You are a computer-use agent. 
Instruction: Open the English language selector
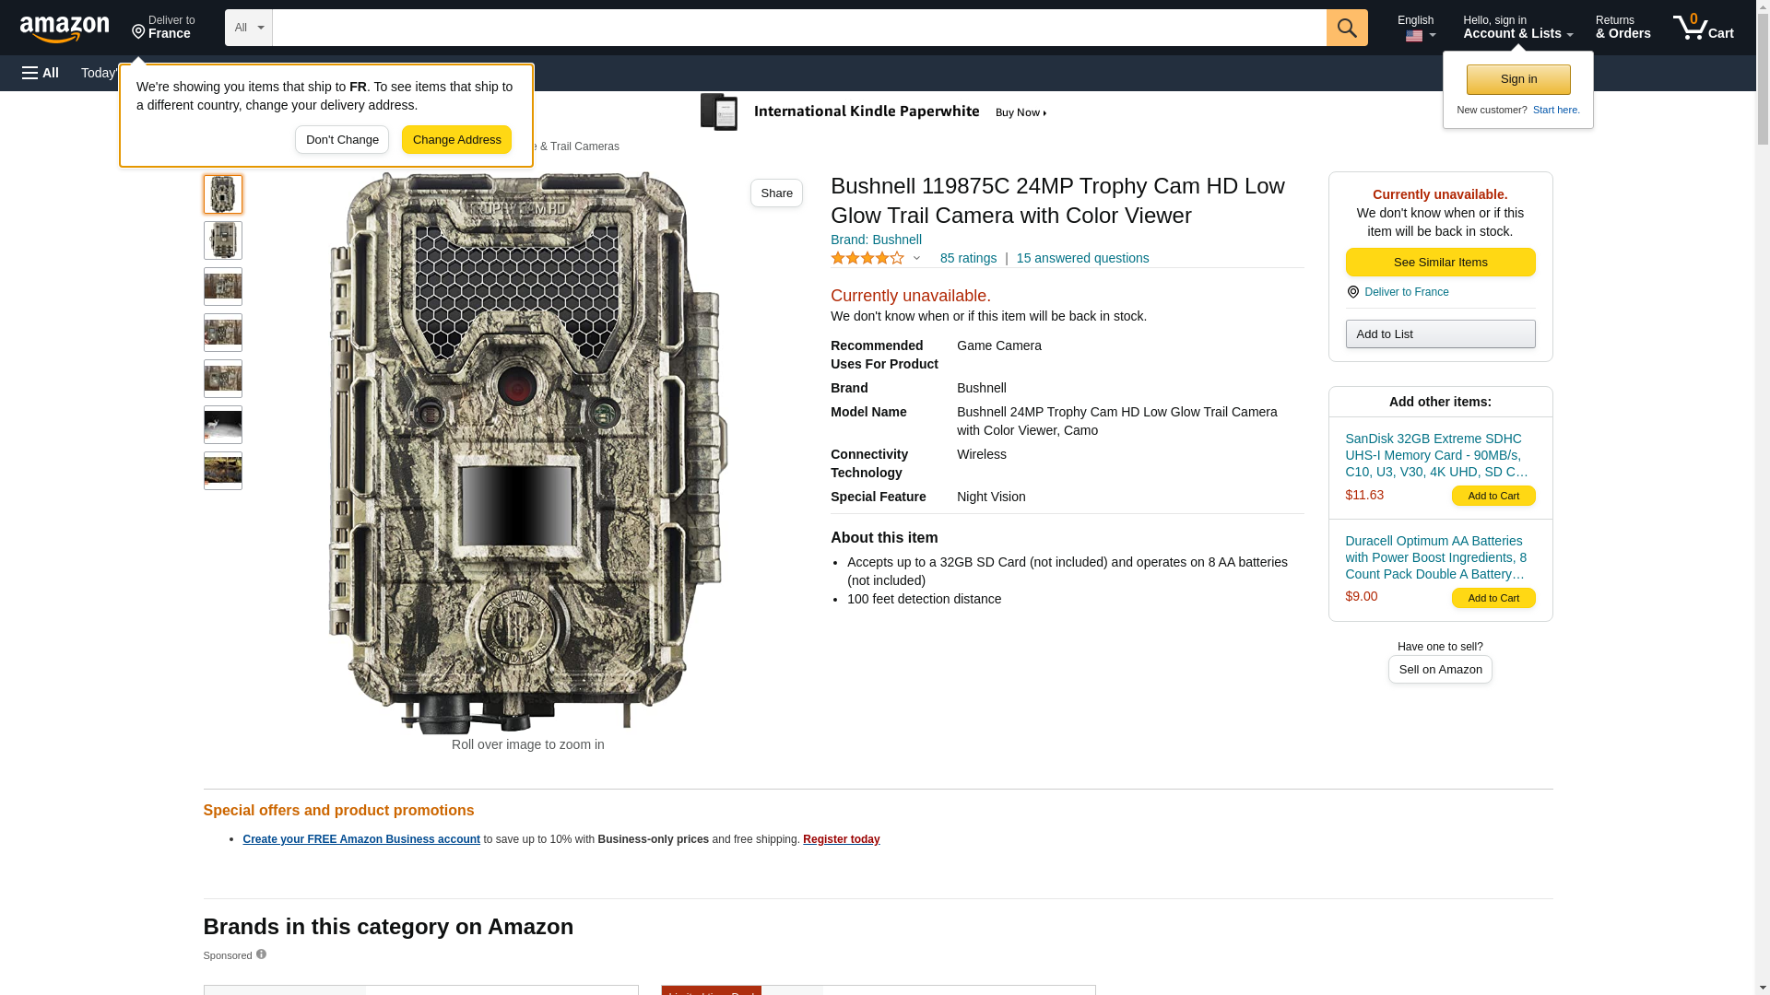(1416, 28)
